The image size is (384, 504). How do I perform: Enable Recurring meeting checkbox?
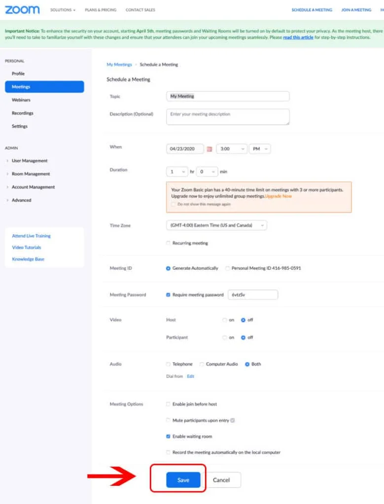coord(168,243)
